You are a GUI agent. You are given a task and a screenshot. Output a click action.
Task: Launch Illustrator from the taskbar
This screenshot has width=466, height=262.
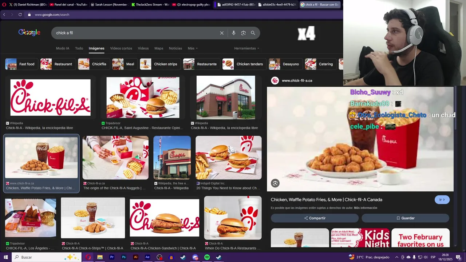pyautogui.click(x=136, y=257)
